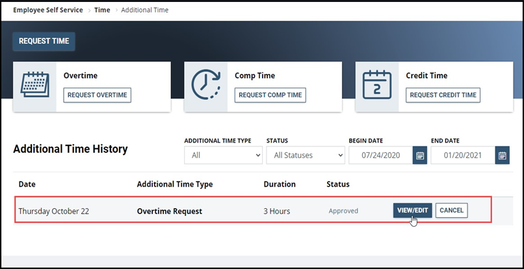Screen dimensions: 524x269
Task: Go to Time breadcrumb link
Action: pos(102,10)
